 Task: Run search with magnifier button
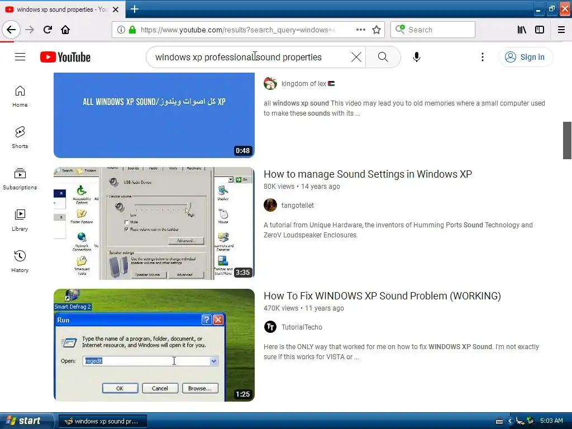[x=383, y=57]
